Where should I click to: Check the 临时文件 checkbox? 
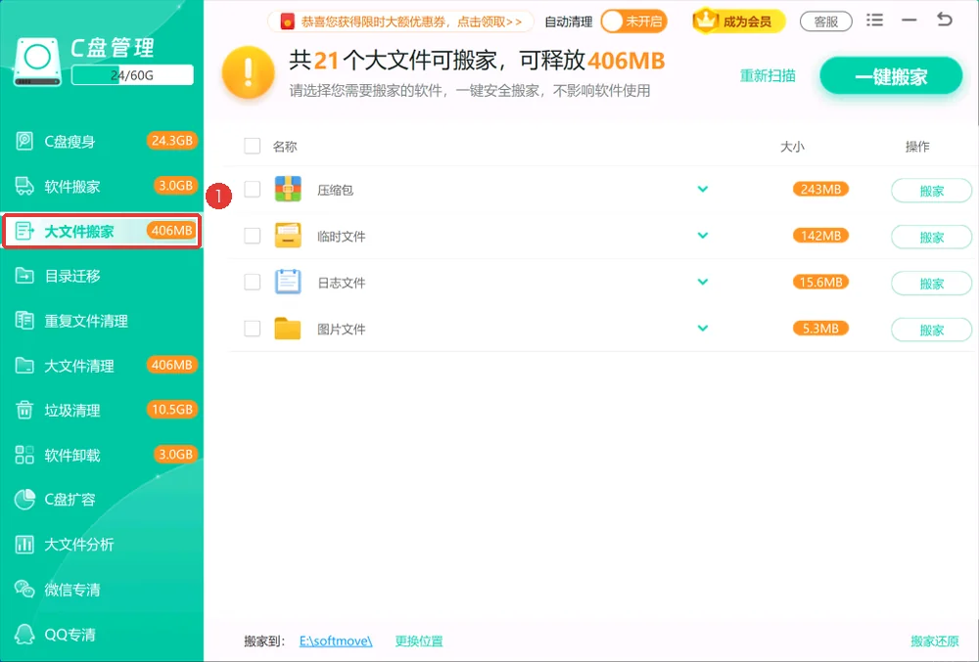coord(253,236)
